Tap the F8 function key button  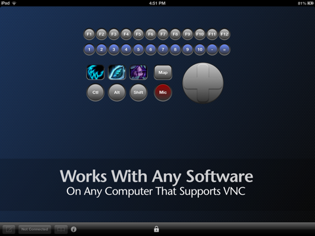pos(175,34)
